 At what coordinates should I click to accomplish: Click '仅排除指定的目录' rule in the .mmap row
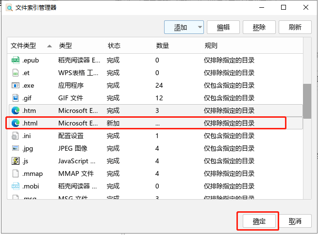229,173
